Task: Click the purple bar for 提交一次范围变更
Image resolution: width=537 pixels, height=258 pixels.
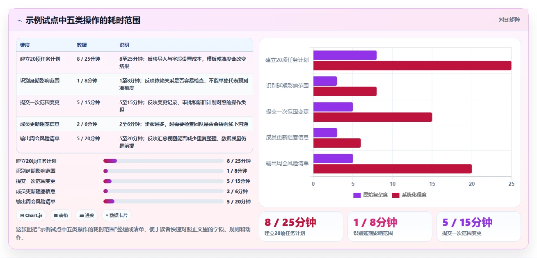Action: pos(333,107)
